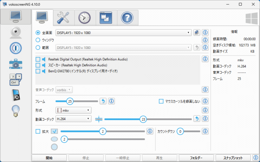Click the upper 拡大 slider handle at 2

coord(103,132)
